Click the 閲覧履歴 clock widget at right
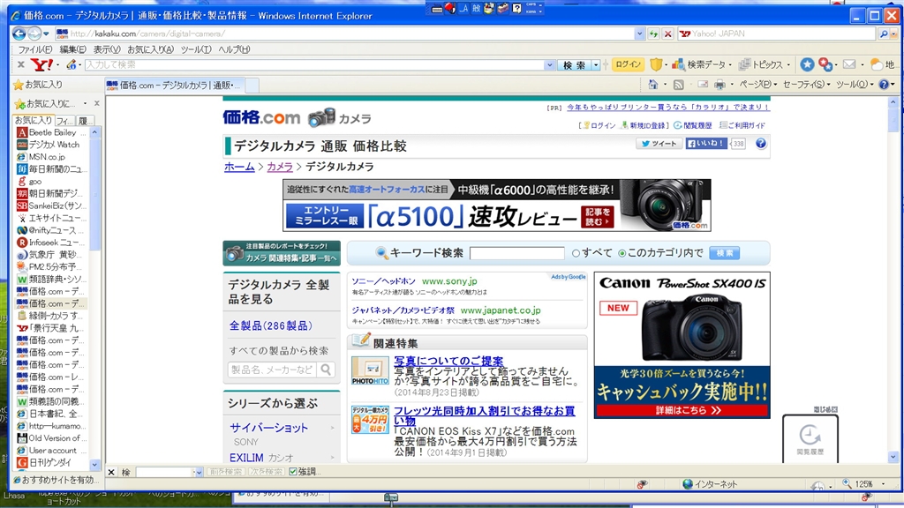This screenshot has width=904, height=508. coord(810,439)
